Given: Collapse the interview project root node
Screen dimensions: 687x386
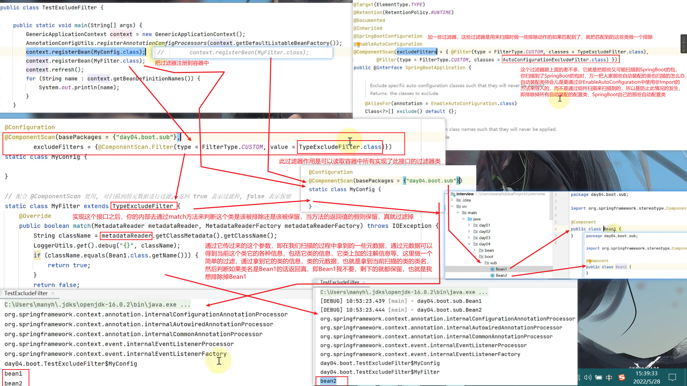Looking at the screenshot, I should click(x=447, y=194).
